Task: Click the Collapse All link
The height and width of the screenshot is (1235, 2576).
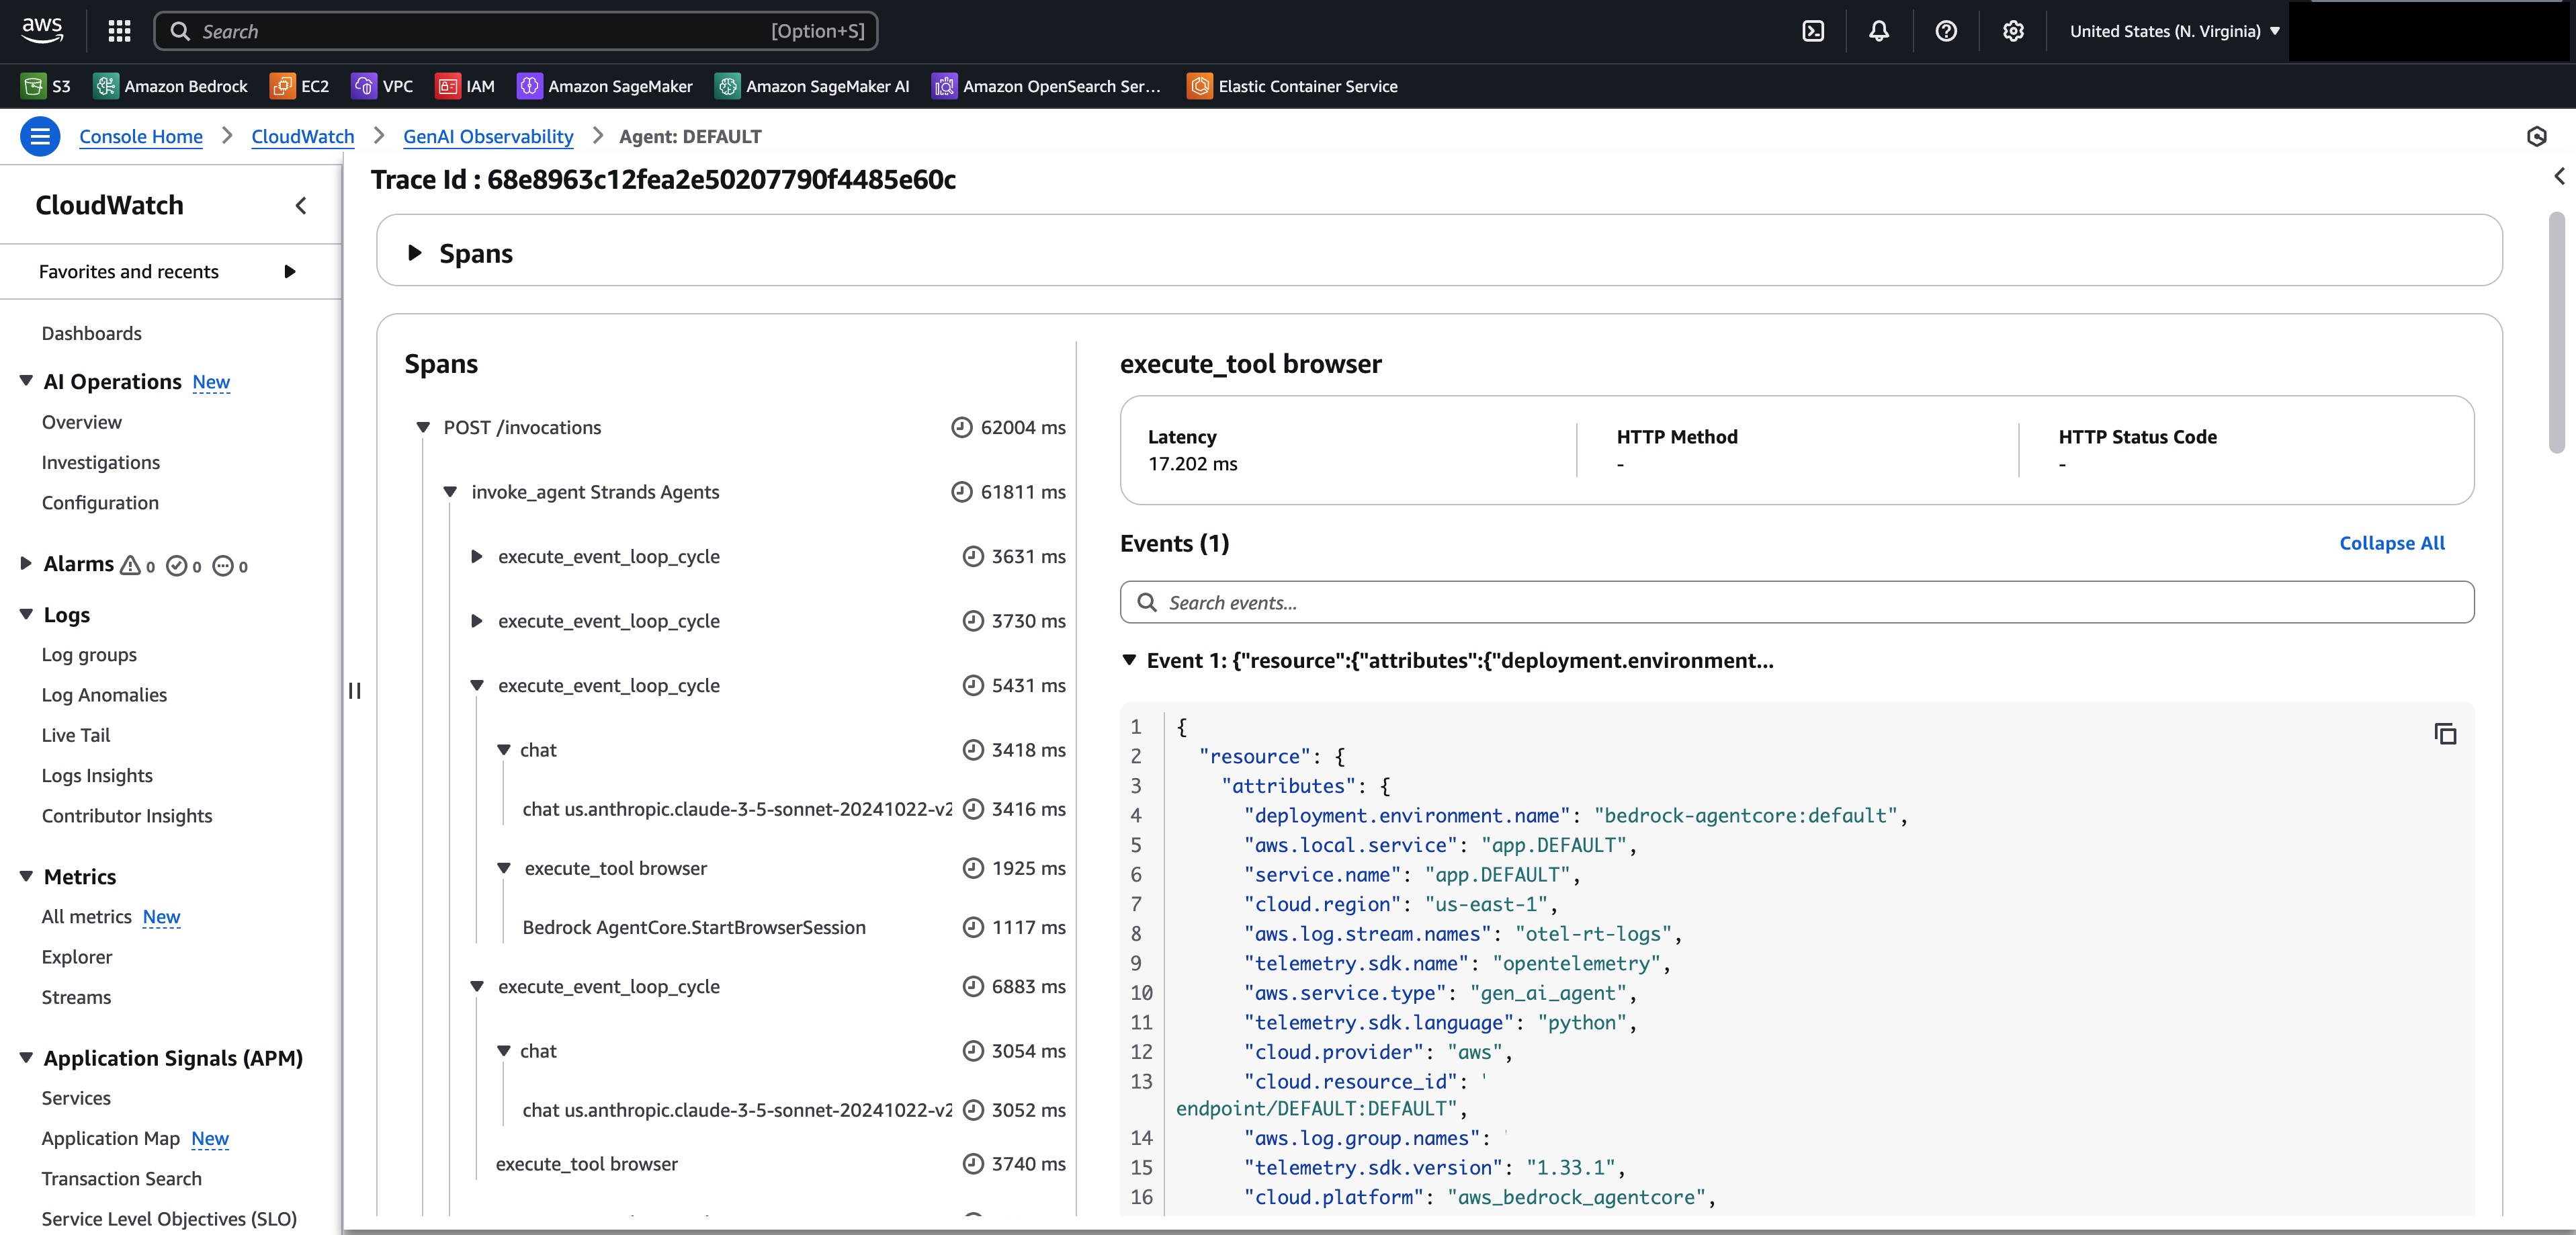Action: point(2391,543)
